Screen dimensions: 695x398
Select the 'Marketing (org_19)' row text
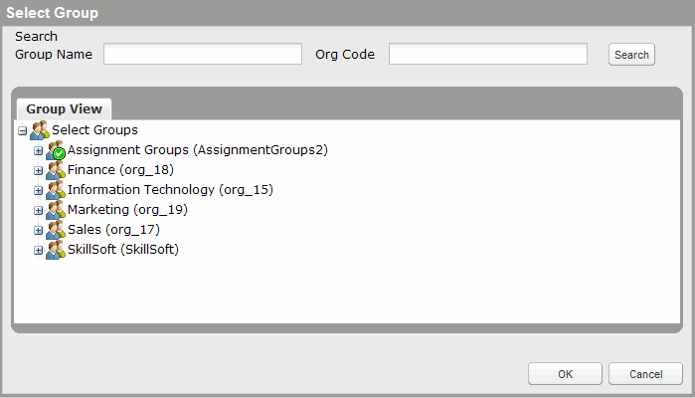point(127,210)
